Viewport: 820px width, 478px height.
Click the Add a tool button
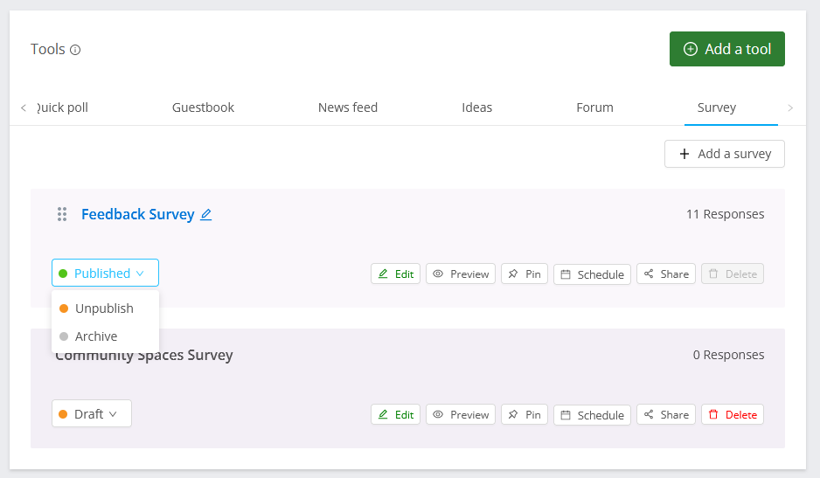tap(727, 49)
